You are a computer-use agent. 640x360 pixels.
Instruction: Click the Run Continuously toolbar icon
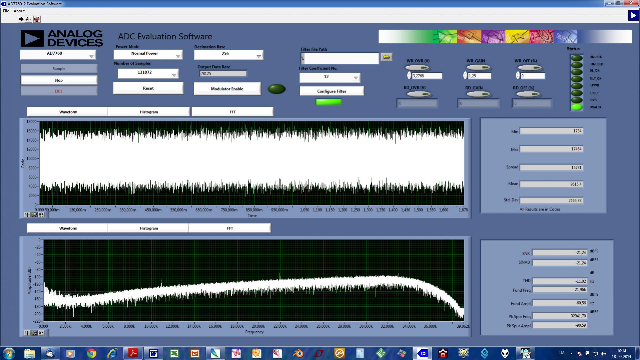(28, 19)
